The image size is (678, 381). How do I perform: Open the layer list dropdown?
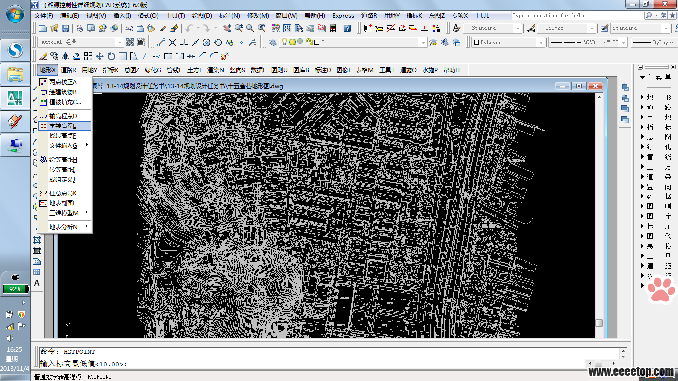click(423, 42)
